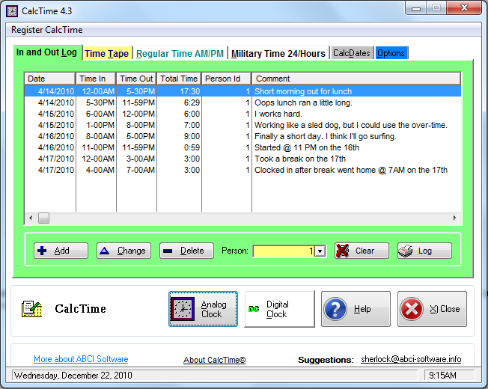The image size is (488, 389).
Task: Click the blue triangle icon on Change
Action: [x=105, y=251]
